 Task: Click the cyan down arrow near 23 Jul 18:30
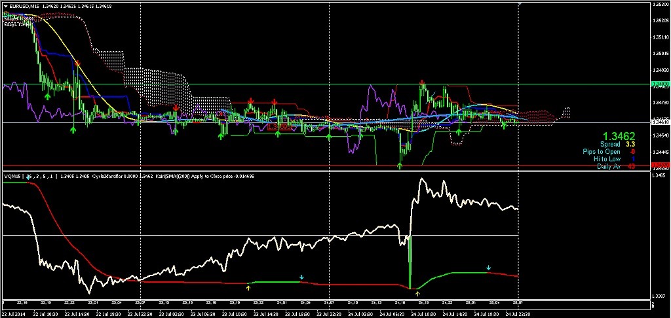point(301,277)
